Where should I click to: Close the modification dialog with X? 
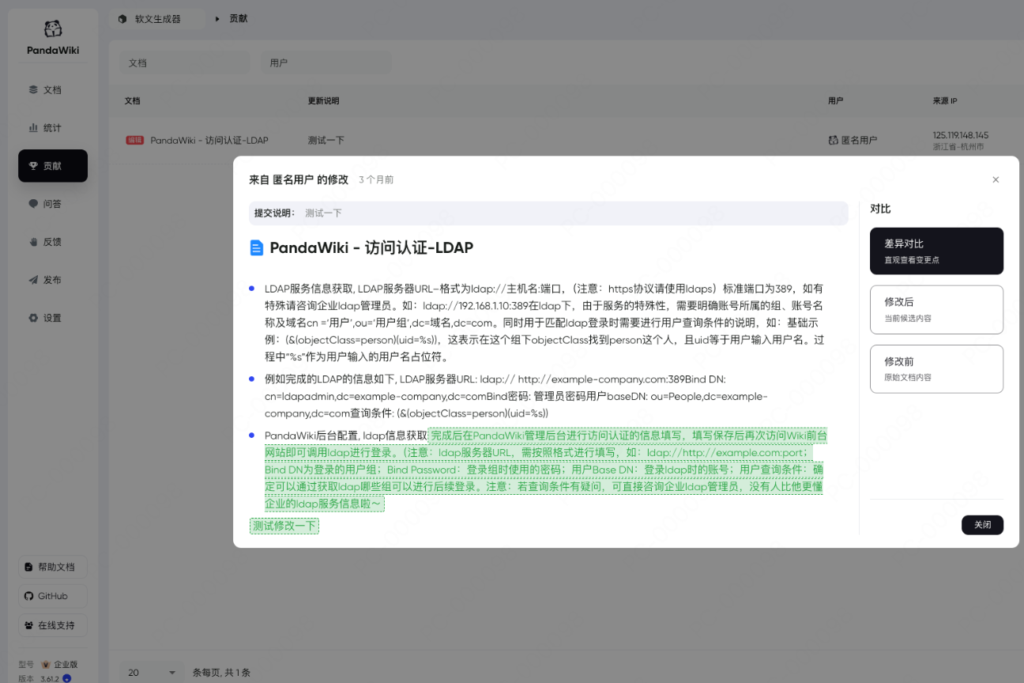pyautogui.click(x=996, y=179)
